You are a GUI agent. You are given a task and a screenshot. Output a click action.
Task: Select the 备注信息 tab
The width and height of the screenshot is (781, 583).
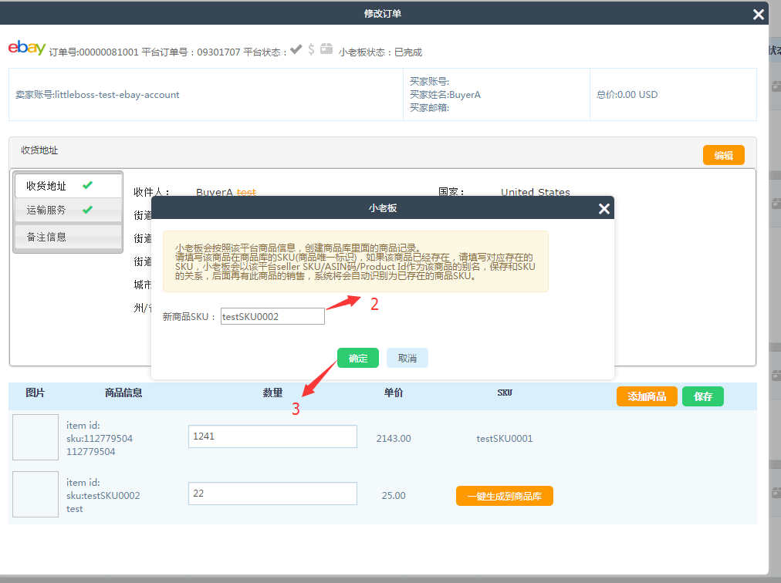tap(47, 237)
